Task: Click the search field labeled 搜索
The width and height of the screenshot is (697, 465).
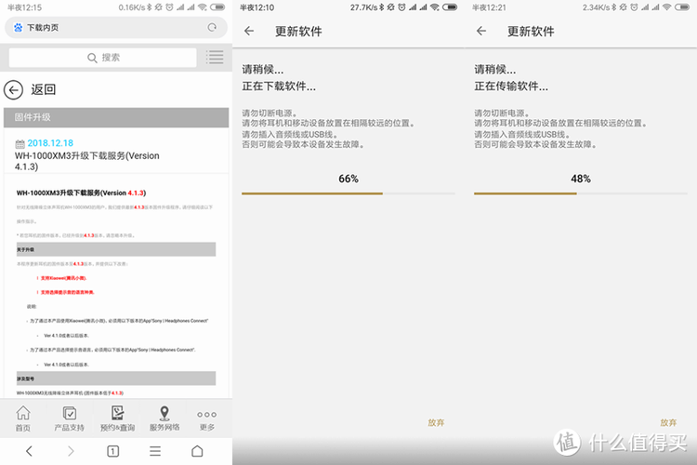Action: click(x=102, y=58)
